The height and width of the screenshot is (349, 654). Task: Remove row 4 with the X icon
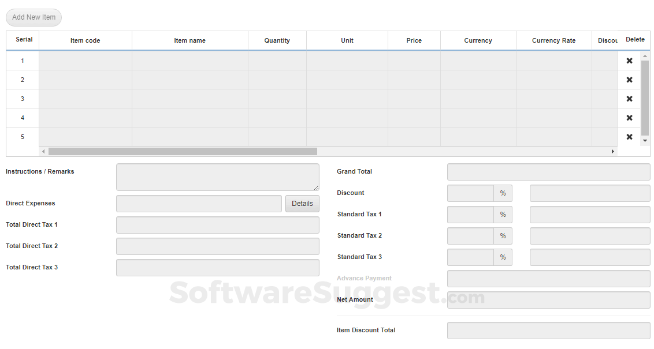(629, 118)
